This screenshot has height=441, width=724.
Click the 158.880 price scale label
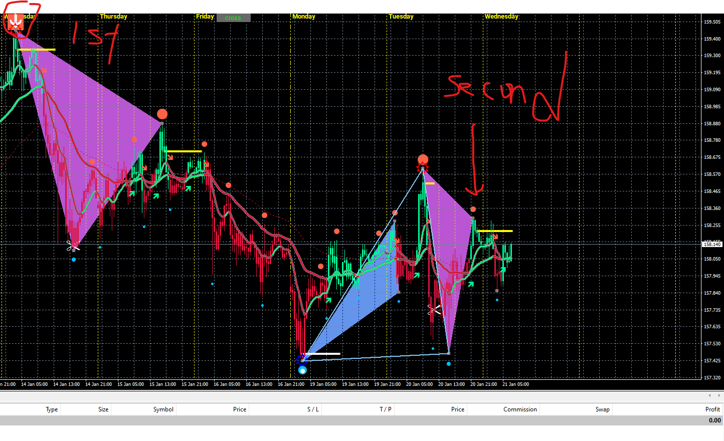coord(712,124)
